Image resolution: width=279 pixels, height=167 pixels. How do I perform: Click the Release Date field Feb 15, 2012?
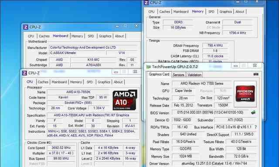coord(183,105)
